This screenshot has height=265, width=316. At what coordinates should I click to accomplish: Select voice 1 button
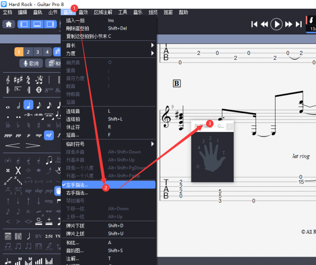[x=19, y=52]
